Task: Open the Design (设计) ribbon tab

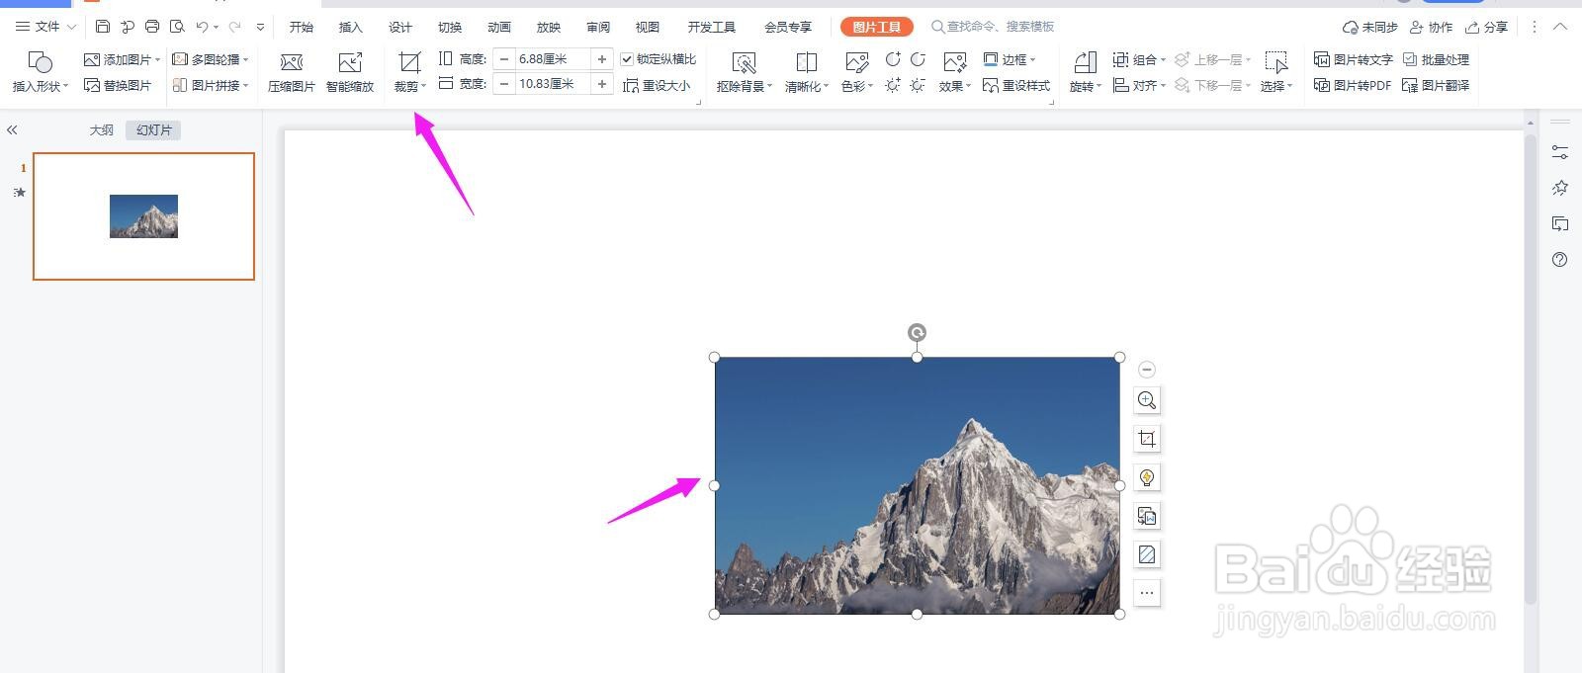Action: (x=400, y=27)
